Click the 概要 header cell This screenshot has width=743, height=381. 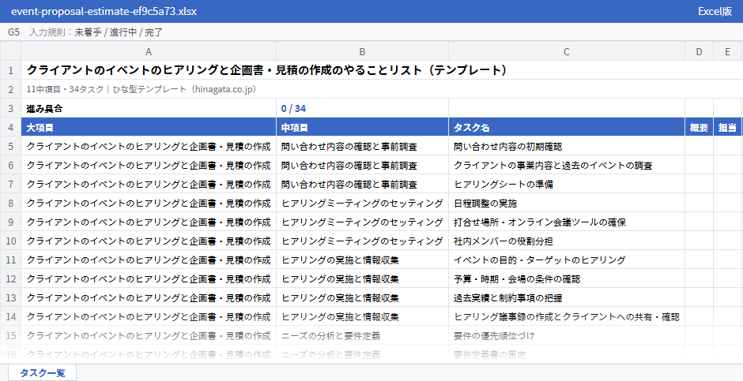click(x=699, y=127)
